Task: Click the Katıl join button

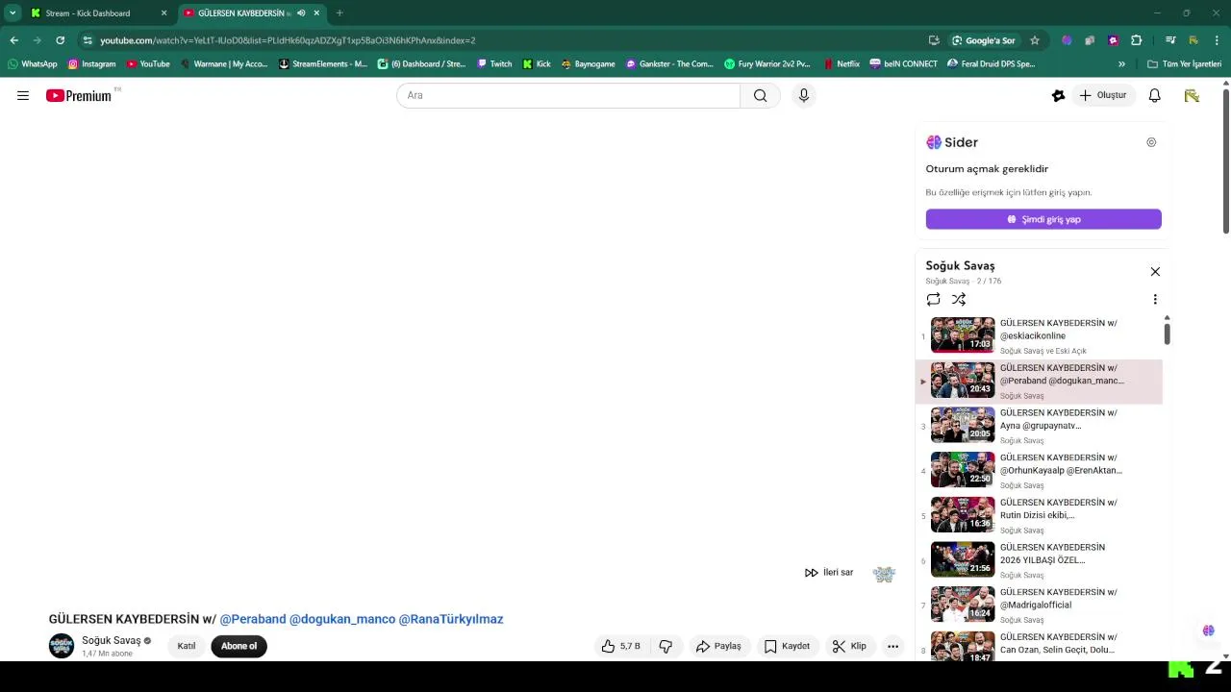Action: tap(187, 646)
